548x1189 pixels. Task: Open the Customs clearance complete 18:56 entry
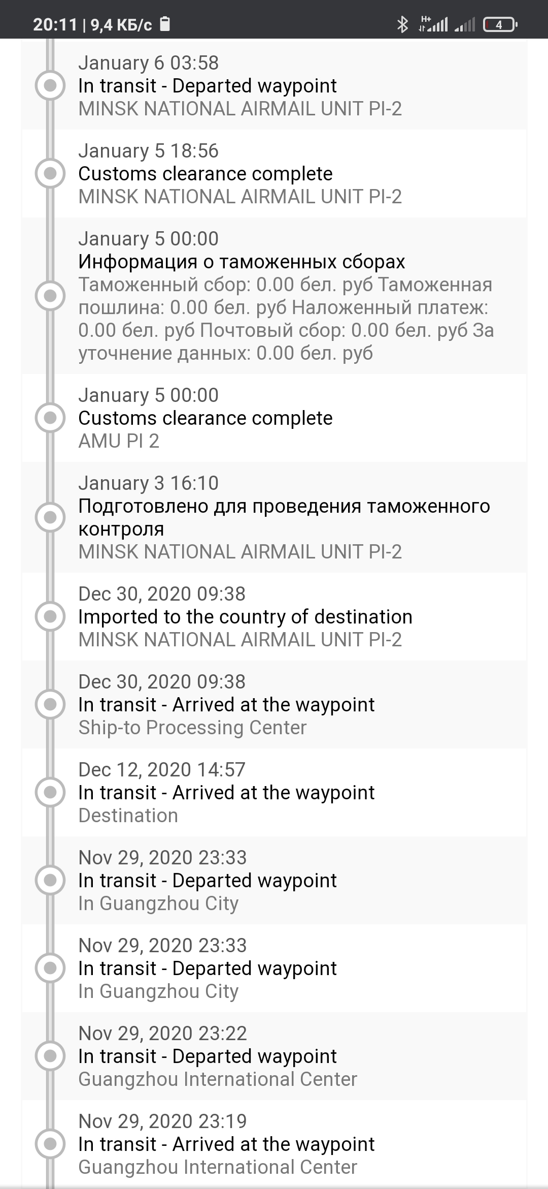point(274,174)
